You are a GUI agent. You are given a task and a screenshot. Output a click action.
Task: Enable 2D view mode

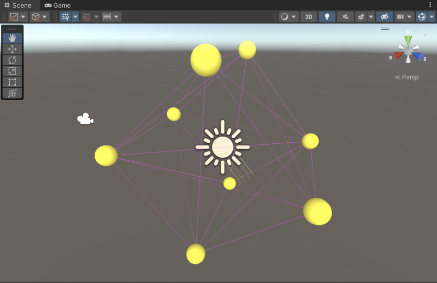(x=308, y=17)
